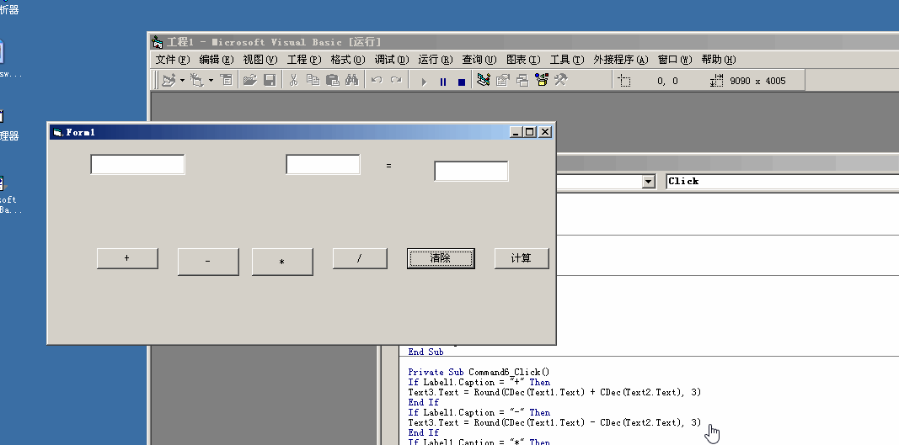
Task: Open the Properties Window icon
Action: coord(503,81)
